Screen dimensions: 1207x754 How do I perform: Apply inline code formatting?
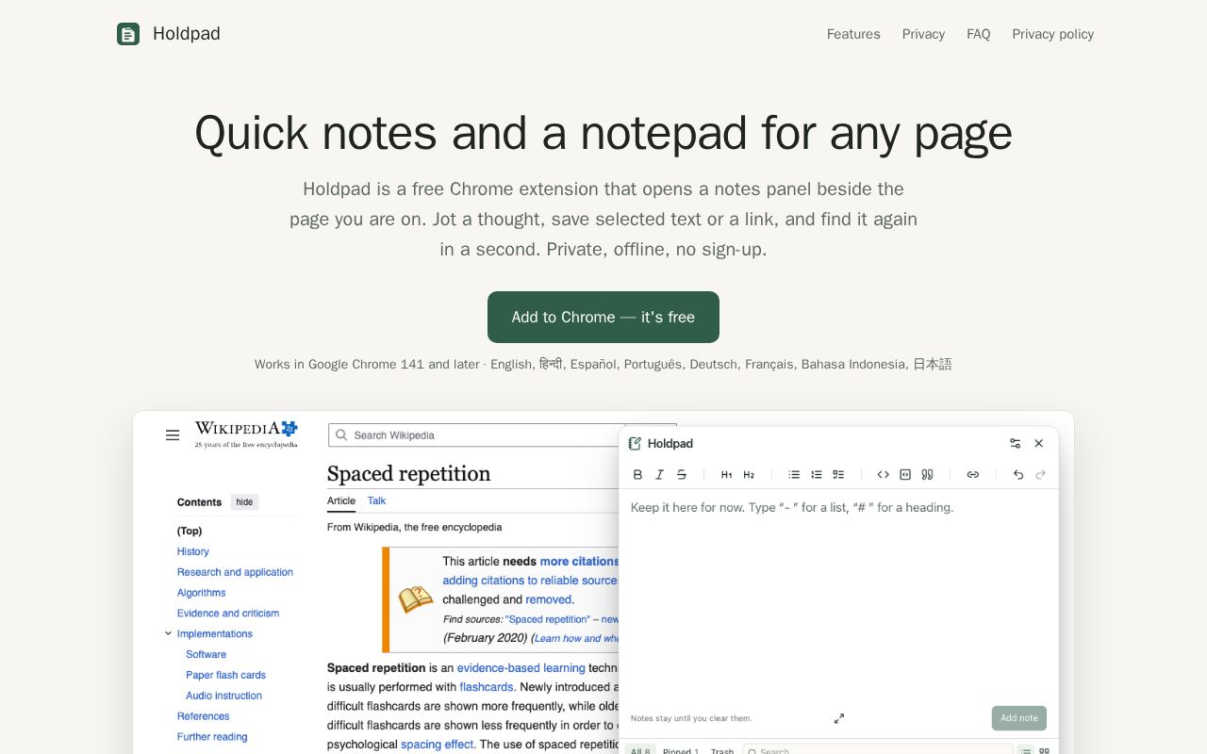pyautogui.click(x=883, y=474)
